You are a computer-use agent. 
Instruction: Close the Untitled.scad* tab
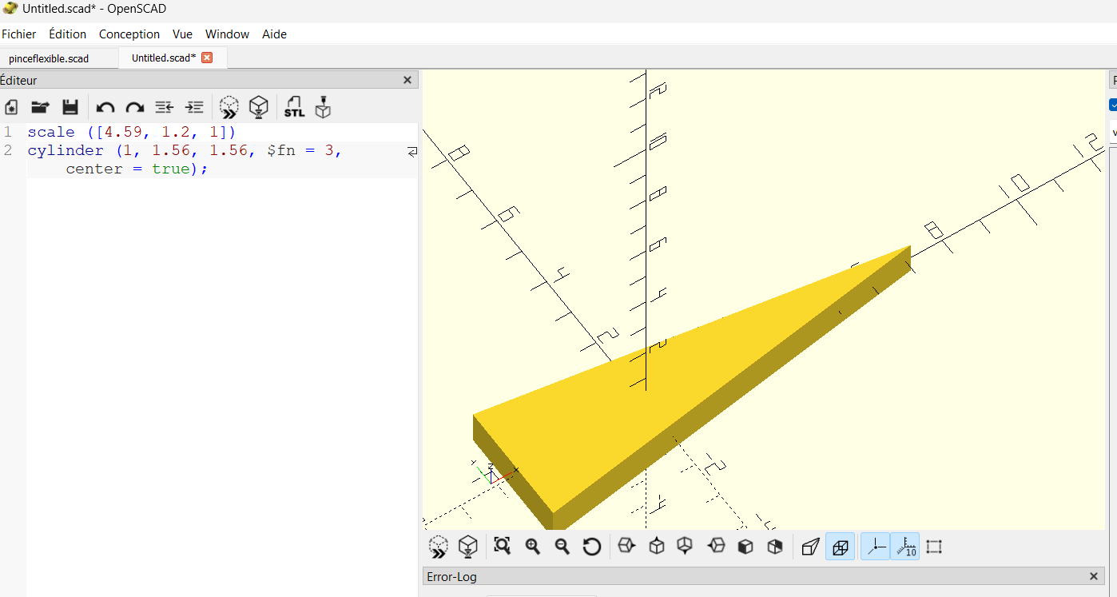click(207, 58)
